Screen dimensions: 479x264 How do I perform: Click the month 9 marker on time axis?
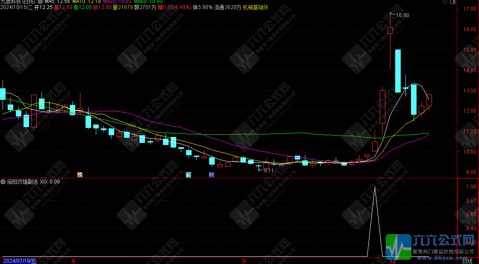(x=245, y=261)
